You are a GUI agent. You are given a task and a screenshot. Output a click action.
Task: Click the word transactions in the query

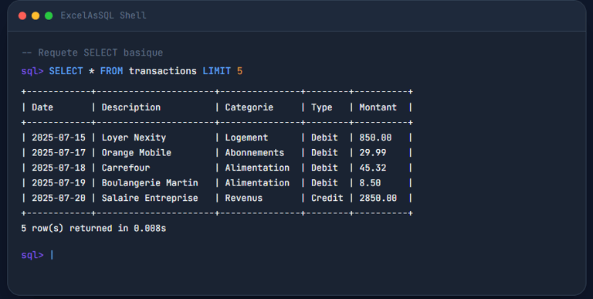pyautogui.click(x=163, y=71)
